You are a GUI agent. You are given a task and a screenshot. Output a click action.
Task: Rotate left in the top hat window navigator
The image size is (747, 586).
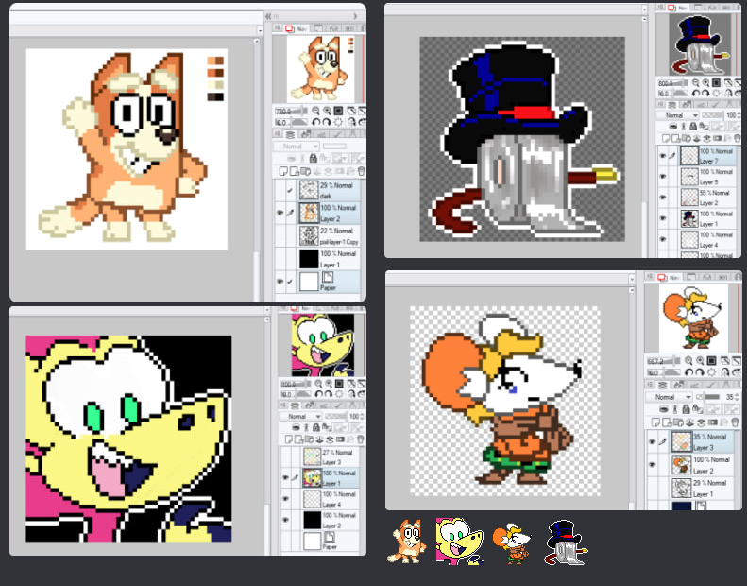click(x=696, y=94)
